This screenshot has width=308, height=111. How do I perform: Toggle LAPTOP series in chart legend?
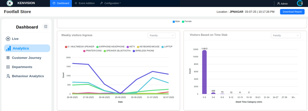(x=167, y=47)
